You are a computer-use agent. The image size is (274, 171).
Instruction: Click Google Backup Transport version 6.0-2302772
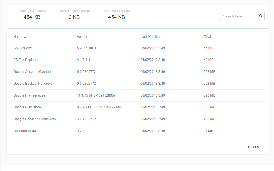86,84
